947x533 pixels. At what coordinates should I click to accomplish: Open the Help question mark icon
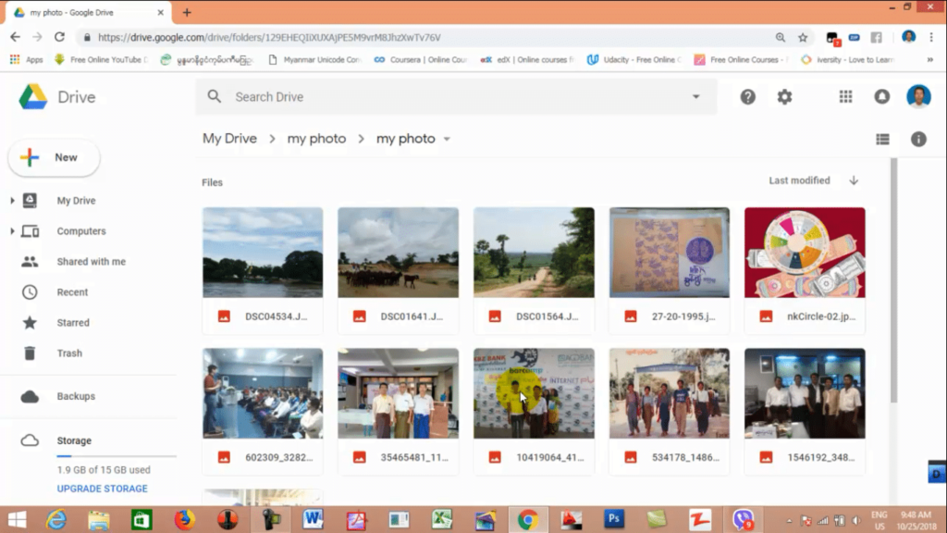click(x=747, y=96)
